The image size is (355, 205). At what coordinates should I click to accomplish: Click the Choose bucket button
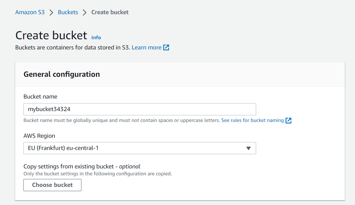pos(52,185)
